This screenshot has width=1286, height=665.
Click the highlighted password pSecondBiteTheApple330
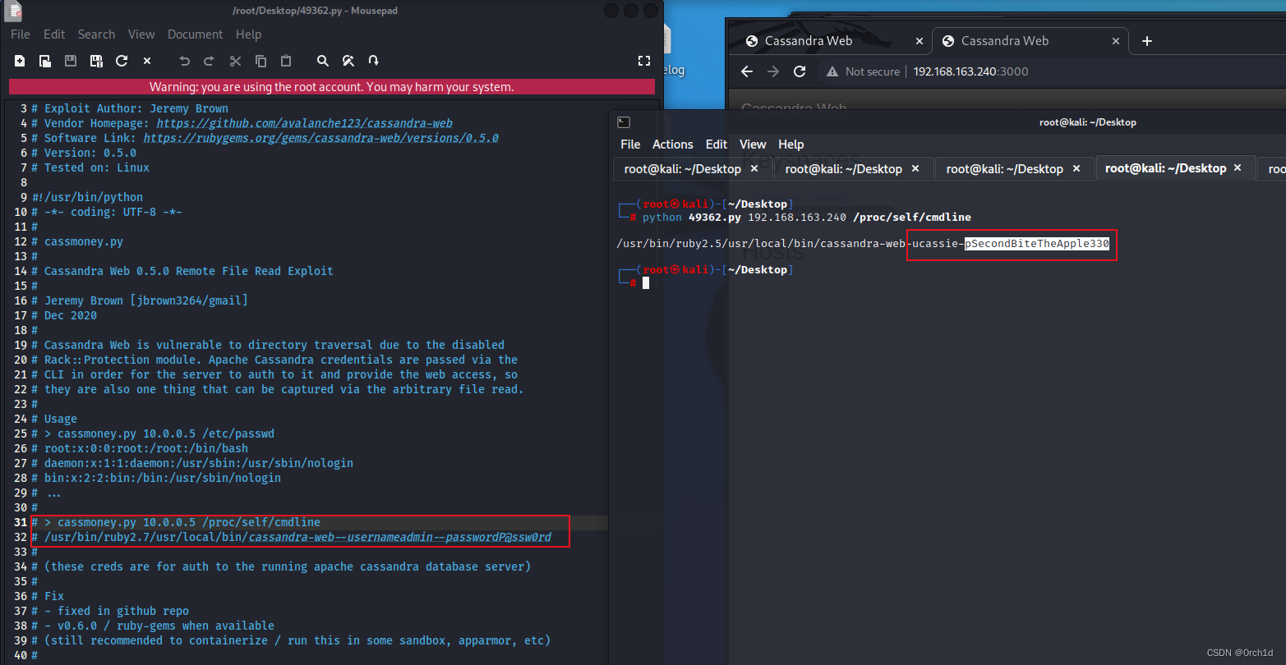1037,244
